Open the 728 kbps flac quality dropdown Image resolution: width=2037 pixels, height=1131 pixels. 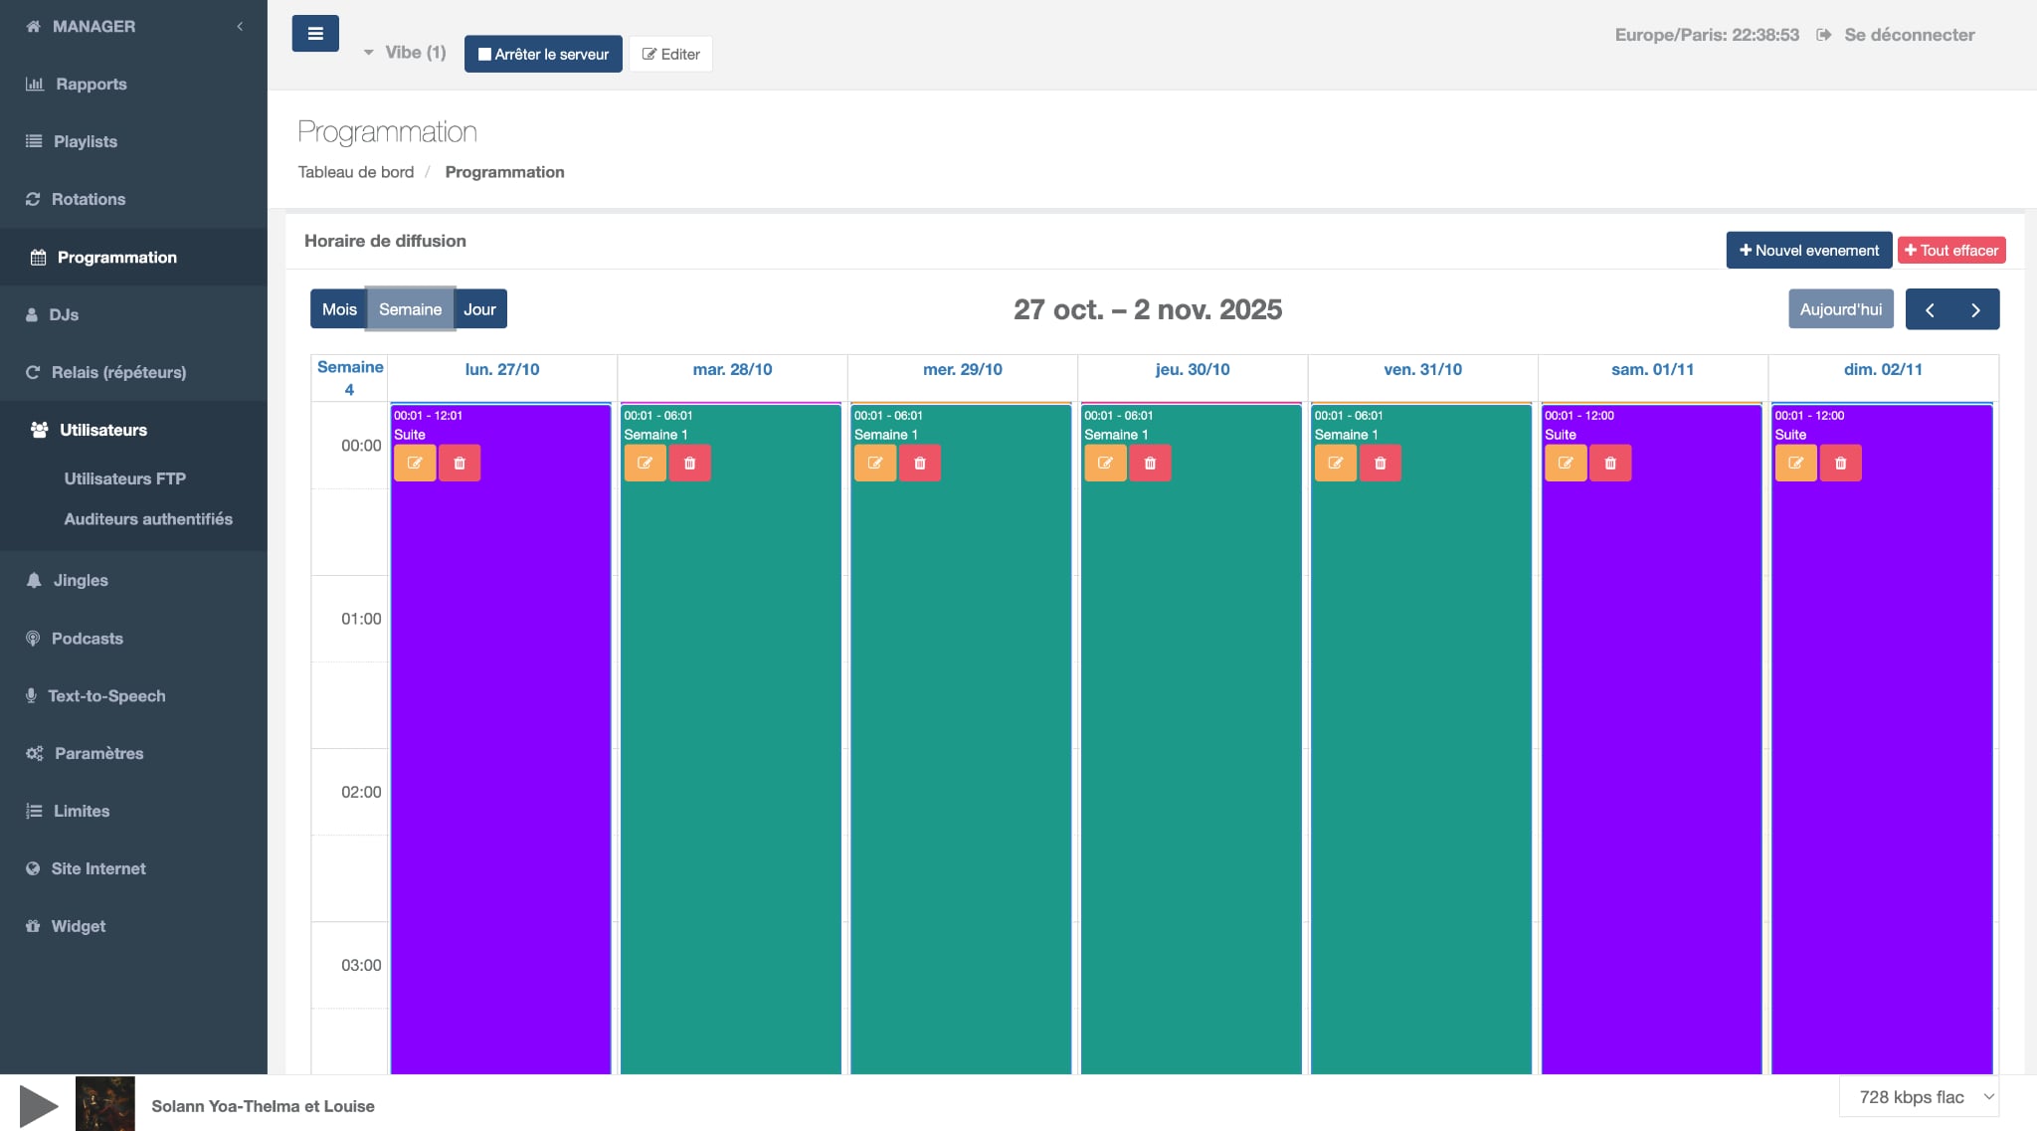click(1919, 1097)
